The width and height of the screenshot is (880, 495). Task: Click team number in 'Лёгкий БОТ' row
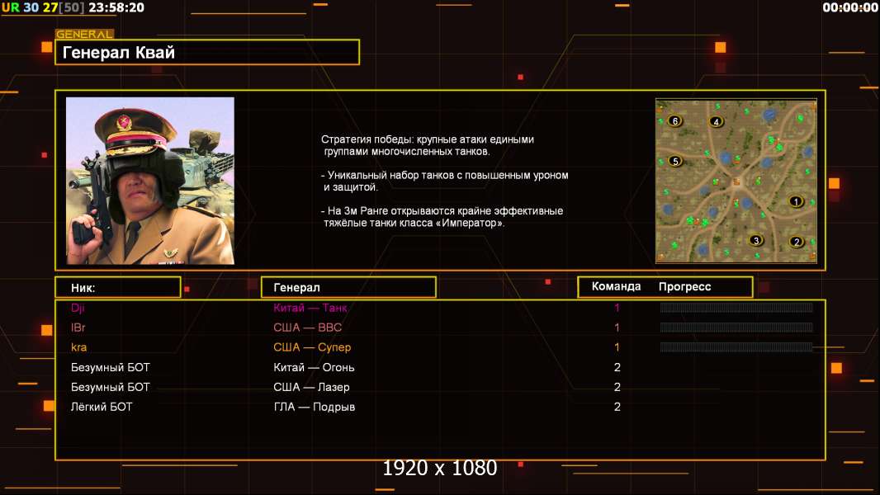pos(617,407)
